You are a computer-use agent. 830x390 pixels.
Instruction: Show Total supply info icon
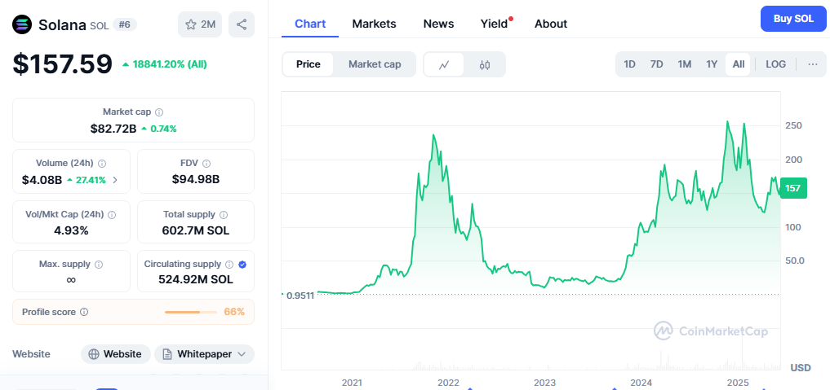coord(224,215)
